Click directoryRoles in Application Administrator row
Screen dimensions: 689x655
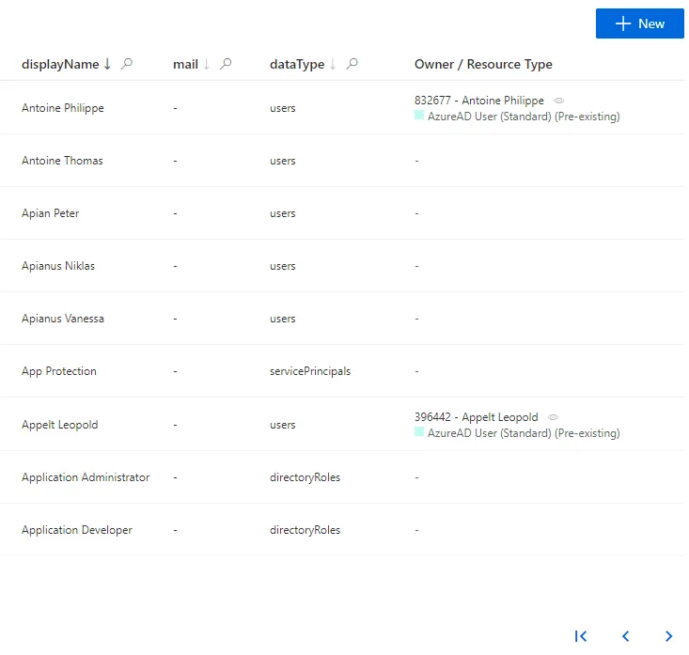pyautogui.click(x=305, y=477)
